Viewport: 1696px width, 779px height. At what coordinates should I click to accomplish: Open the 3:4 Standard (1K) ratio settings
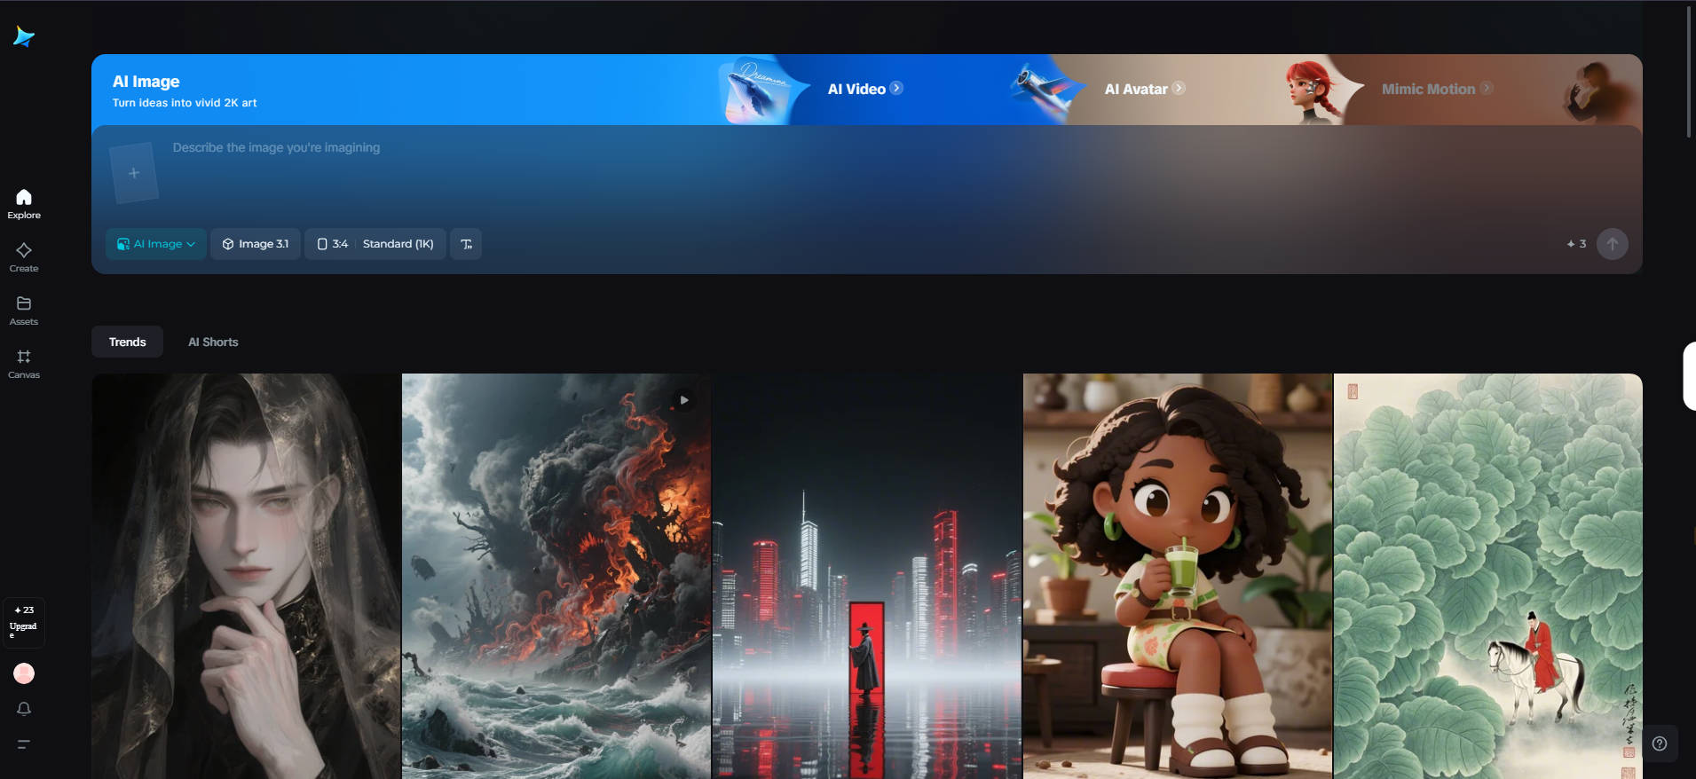coord(375,244)
